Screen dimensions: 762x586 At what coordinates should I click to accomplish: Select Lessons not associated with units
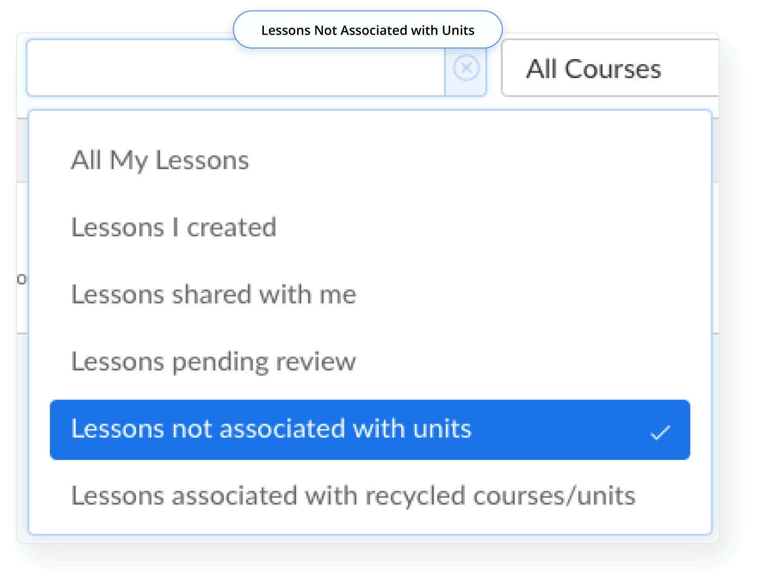tap(271, 429)
